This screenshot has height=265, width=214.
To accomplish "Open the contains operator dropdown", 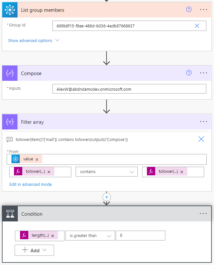I will tap(106, 172).
